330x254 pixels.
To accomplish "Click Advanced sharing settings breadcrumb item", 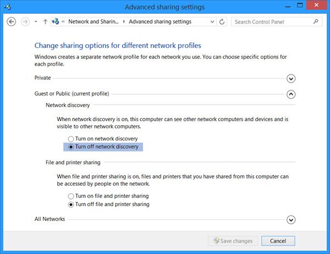I will (x=160, y=22).
